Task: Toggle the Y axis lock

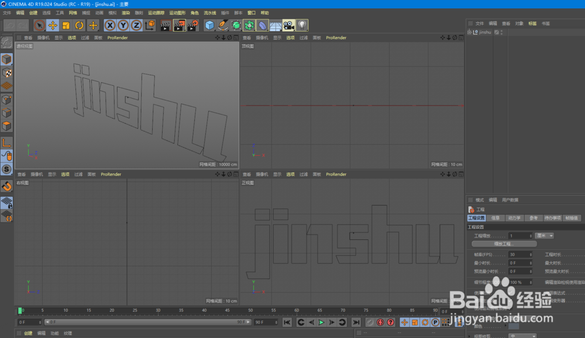Action: (123, 25)
